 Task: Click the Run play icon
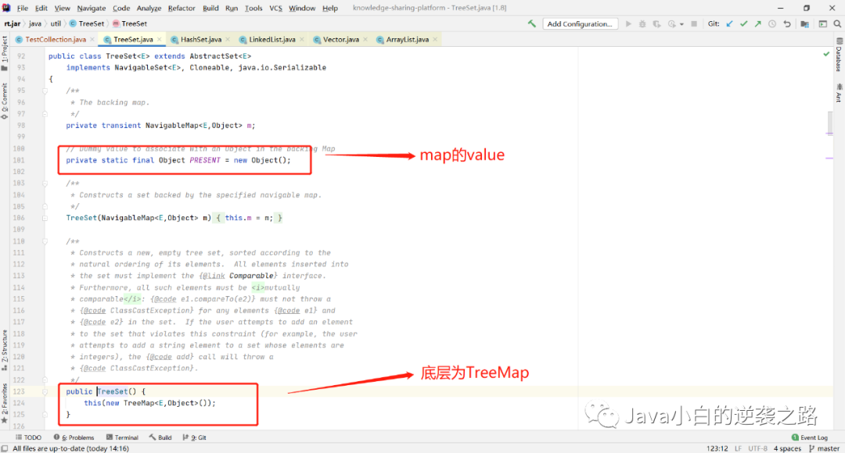click(628, 23)
